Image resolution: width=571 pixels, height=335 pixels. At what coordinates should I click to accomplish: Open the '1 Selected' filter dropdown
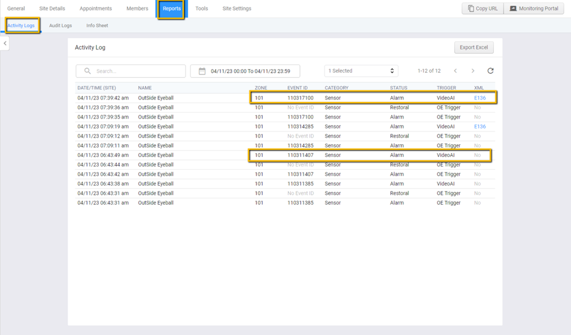click(361, 70)
